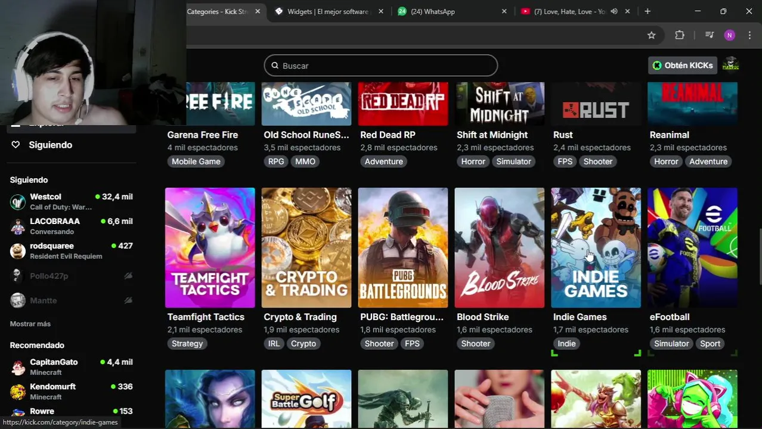
Task: Open Westcol channel avatar
Action: coord(18,202)
